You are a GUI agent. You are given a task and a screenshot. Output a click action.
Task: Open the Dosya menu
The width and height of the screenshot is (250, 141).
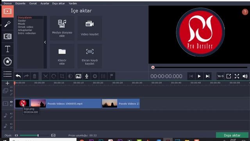(x=7, y=4)
